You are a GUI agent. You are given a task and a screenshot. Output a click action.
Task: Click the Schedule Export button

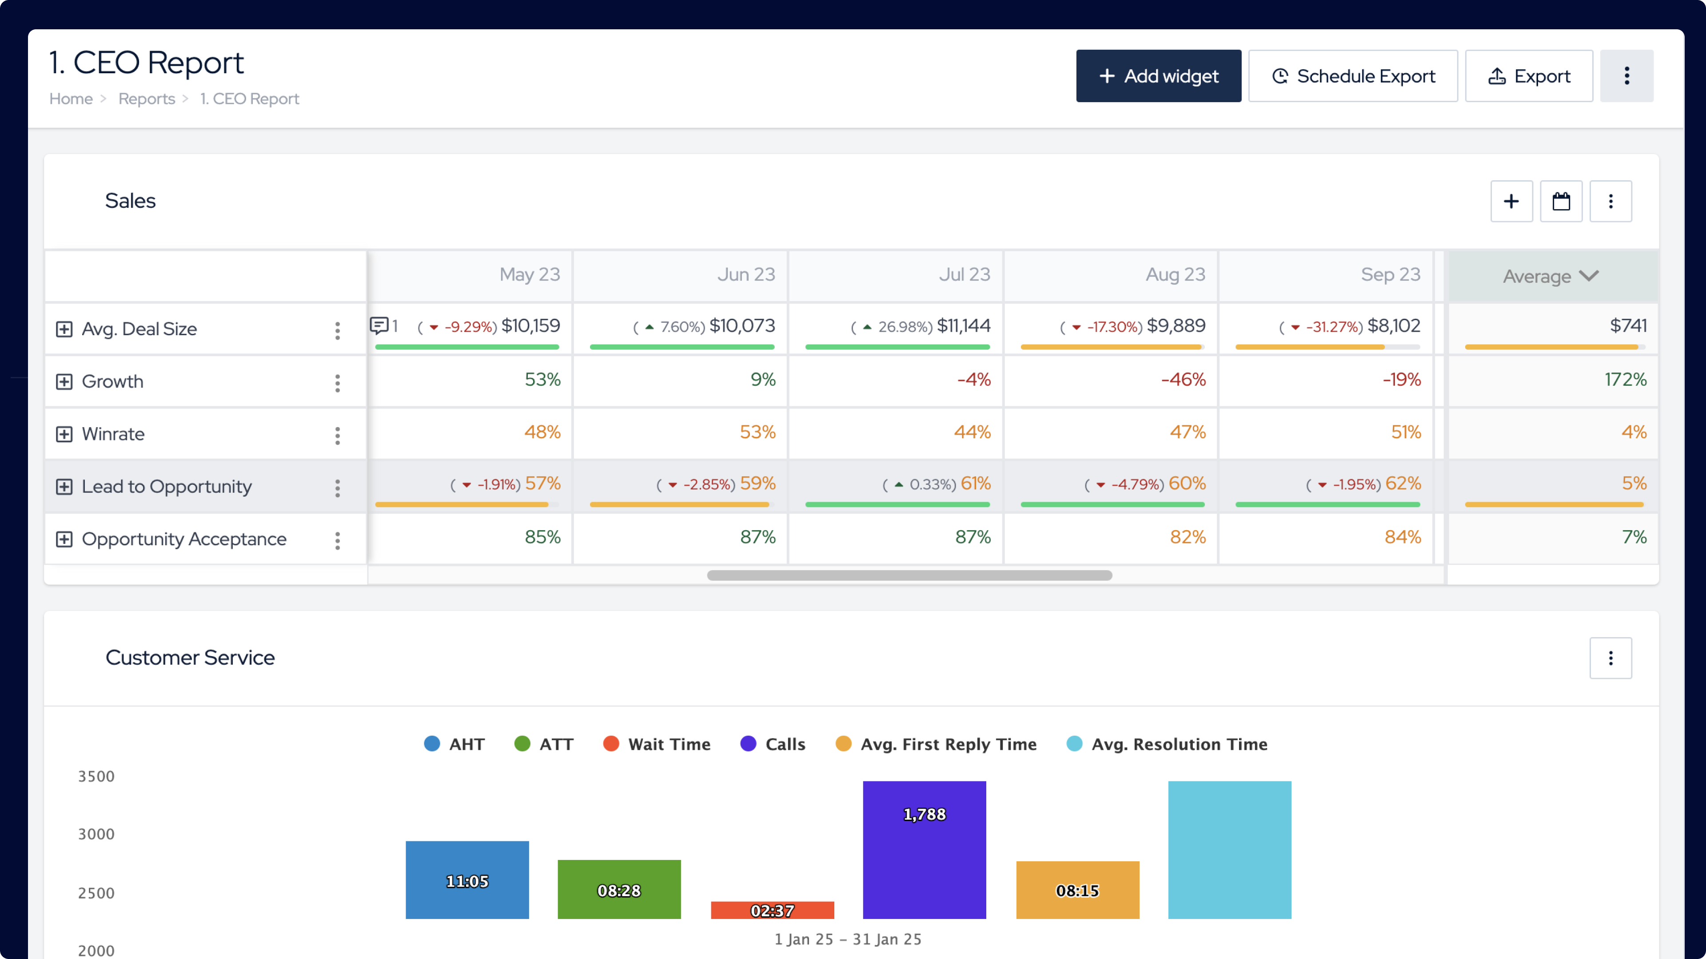click(x=1353, y=76)
